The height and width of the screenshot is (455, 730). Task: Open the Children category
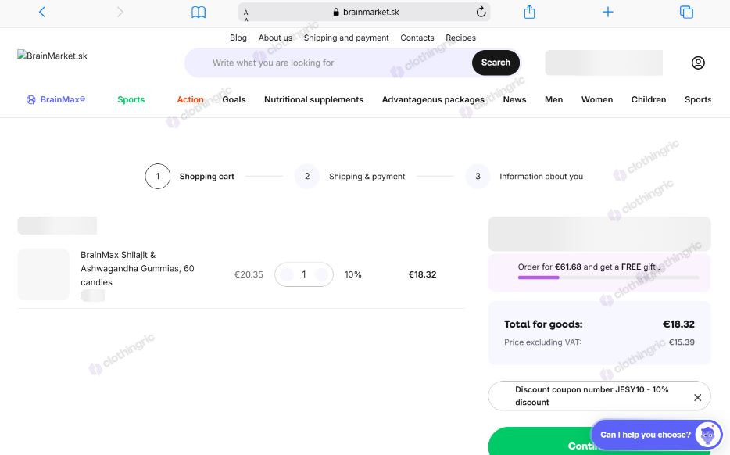pyautogui.click(x=649, y=99)
